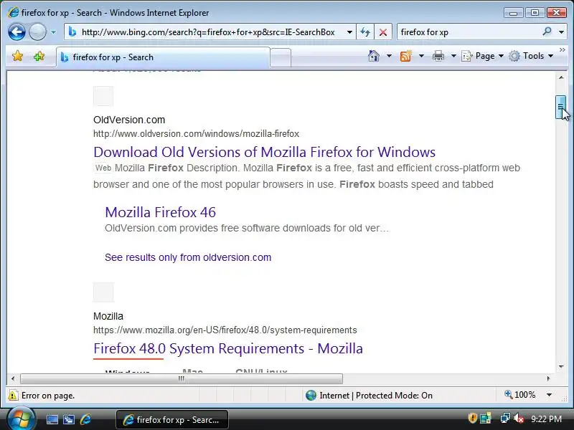Viewport: 574px width, 430px height.
Task: Open 'Firefox 48.0 System Requirements - Mozilla' link
Action: pos(228,348)
